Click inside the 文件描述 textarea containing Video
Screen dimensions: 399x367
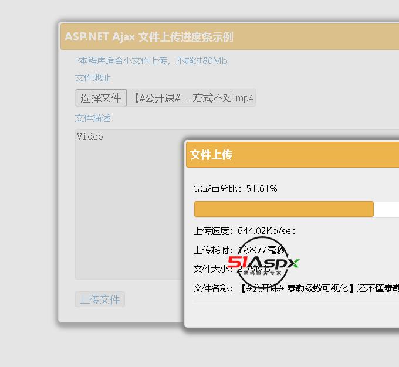(130, 204)
